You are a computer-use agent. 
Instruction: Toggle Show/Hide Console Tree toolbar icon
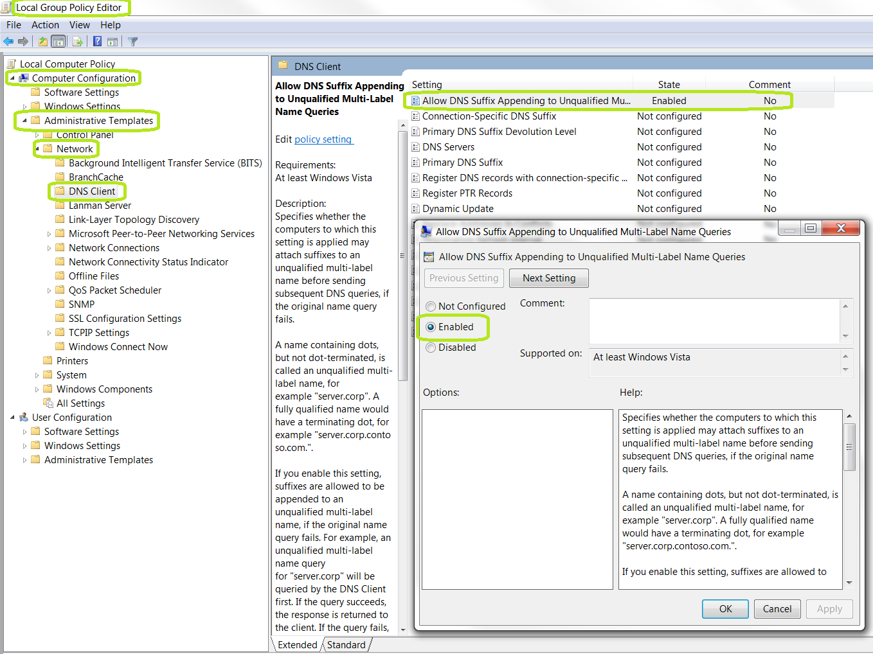pyautogui.click(x=59, y=42)
